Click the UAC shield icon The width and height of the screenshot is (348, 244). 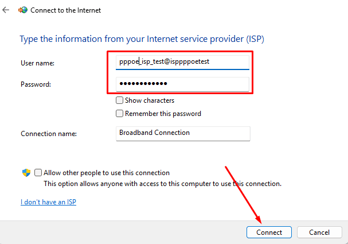coord(26,172)
